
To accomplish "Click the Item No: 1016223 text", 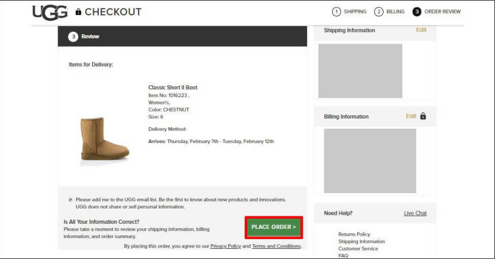I will tap(169, 95).
